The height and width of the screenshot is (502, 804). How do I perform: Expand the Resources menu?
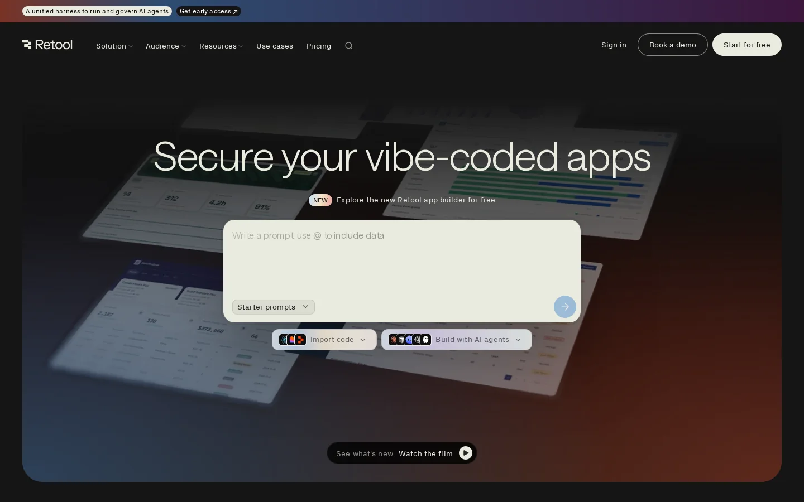coord(221,46)
